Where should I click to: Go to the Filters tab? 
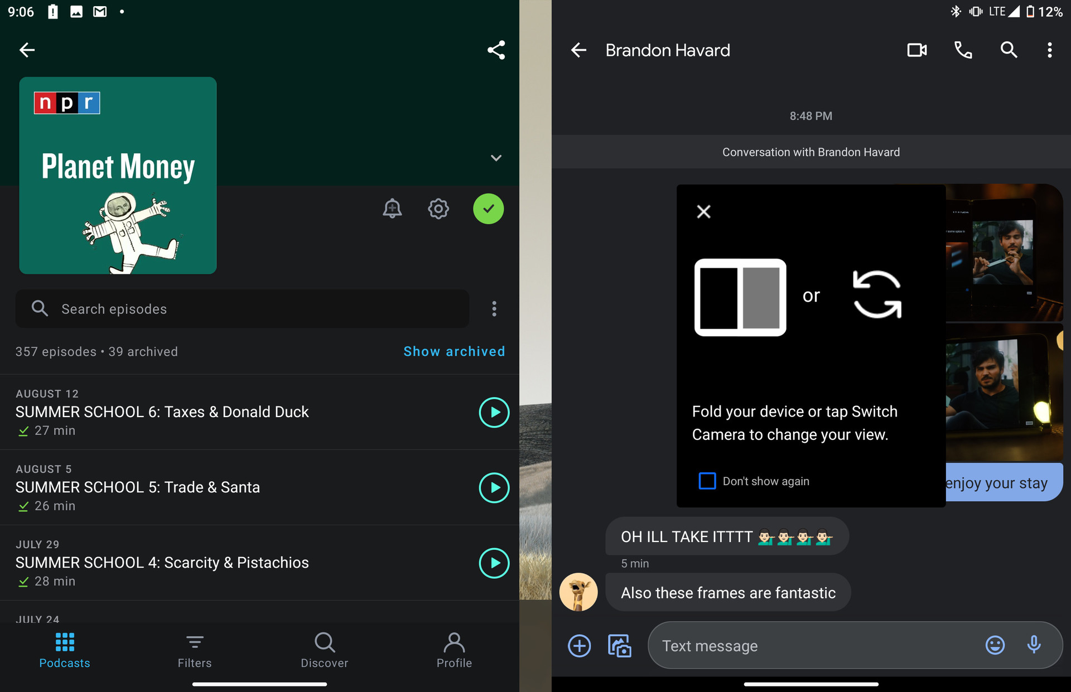pyautogui.click(x=195, y=650)
